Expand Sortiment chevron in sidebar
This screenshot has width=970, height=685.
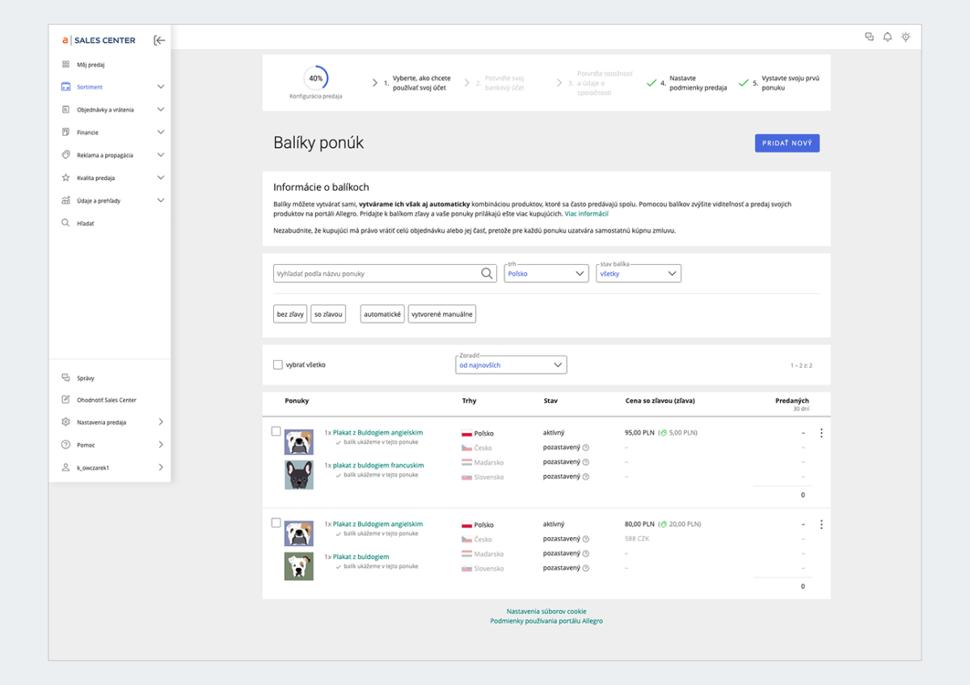[x=160, y=86]
